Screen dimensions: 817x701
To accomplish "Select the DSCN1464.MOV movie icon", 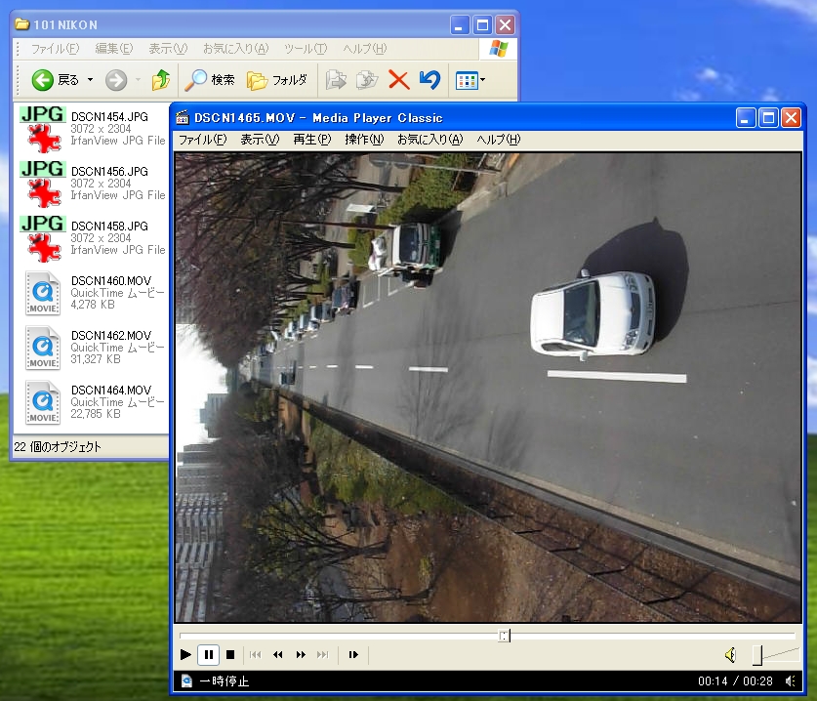I will 43,403.
